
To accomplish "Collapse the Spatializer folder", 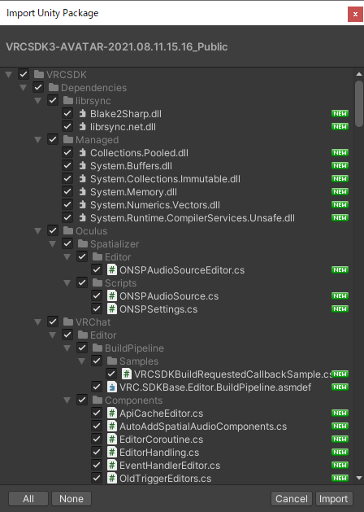I will [53, 244].
